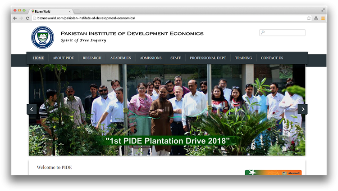Click the browser forward arrow
The height and width of the screenshot is (191, 338).
pos(21,18)
